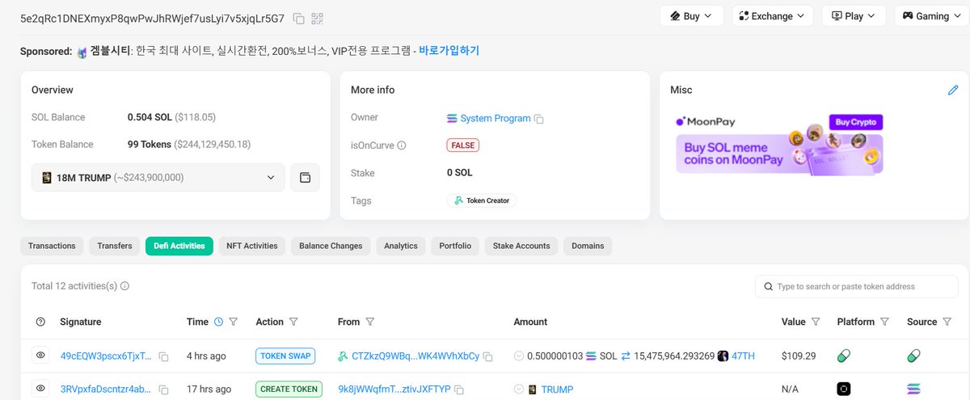This screenshot has height=400, width=970.
Task: Focus the token address search field
Action: coord(857,286)
